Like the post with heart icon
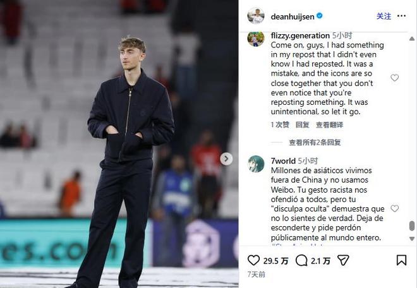417x288 pixels. click(253, 260)
